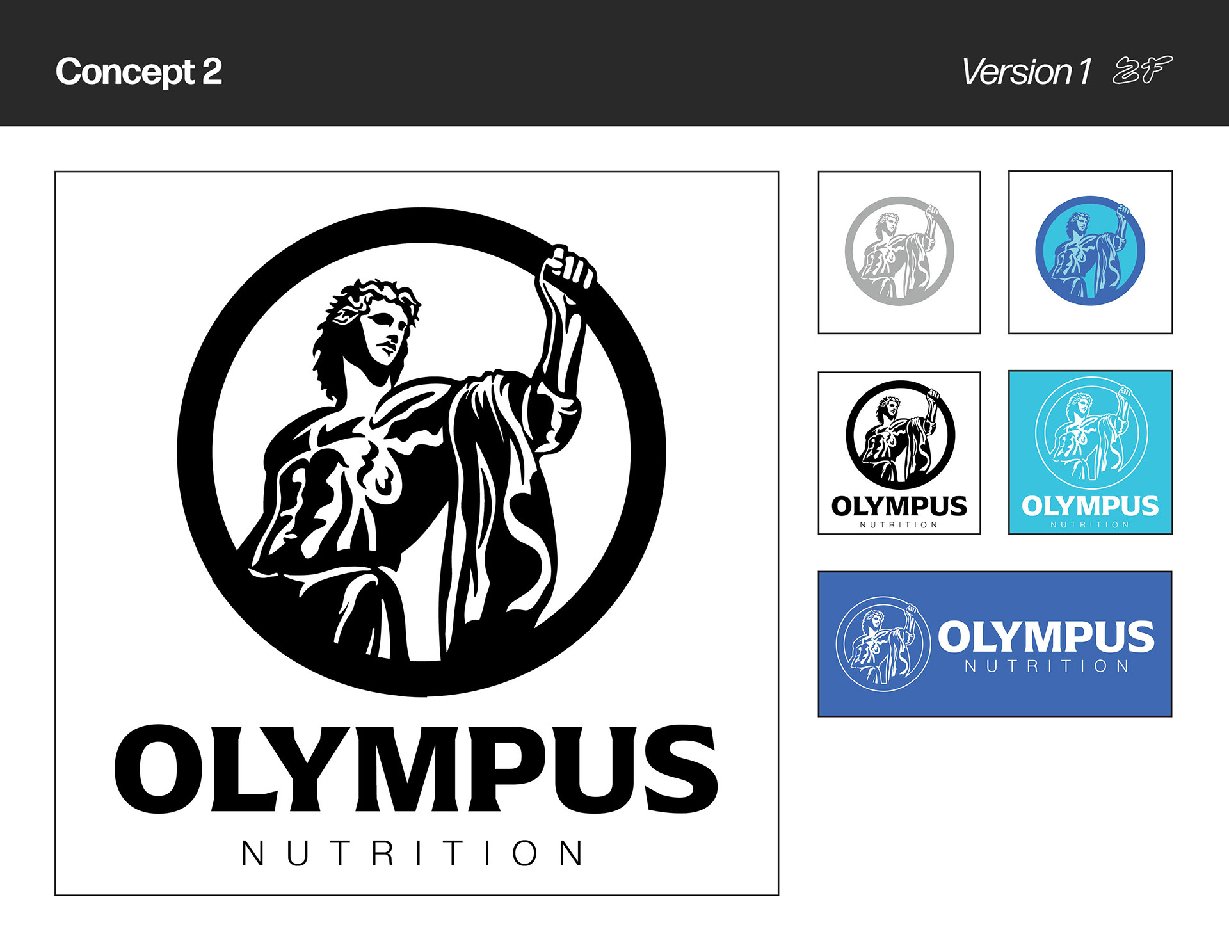Click the Concept 2 heading
This screenshot has height=950, width=1229.
139,72
